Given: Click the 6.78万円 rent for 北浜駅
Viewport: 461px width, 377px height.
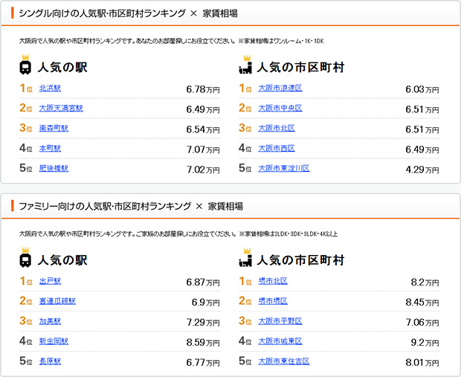Looking at the screenshot, I should [203, 89].
